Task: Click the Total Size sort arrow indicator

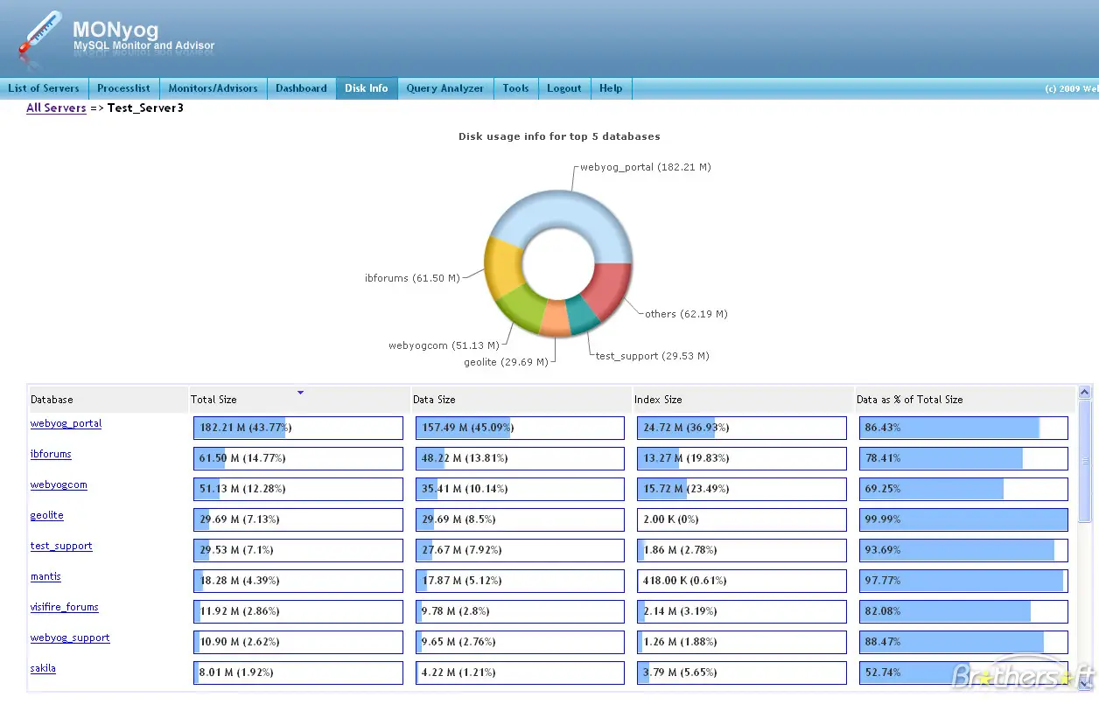Action: [x=300, y=393]
